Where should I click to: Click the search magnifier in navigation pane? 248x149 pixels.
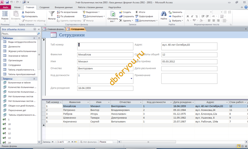[39, 34]
